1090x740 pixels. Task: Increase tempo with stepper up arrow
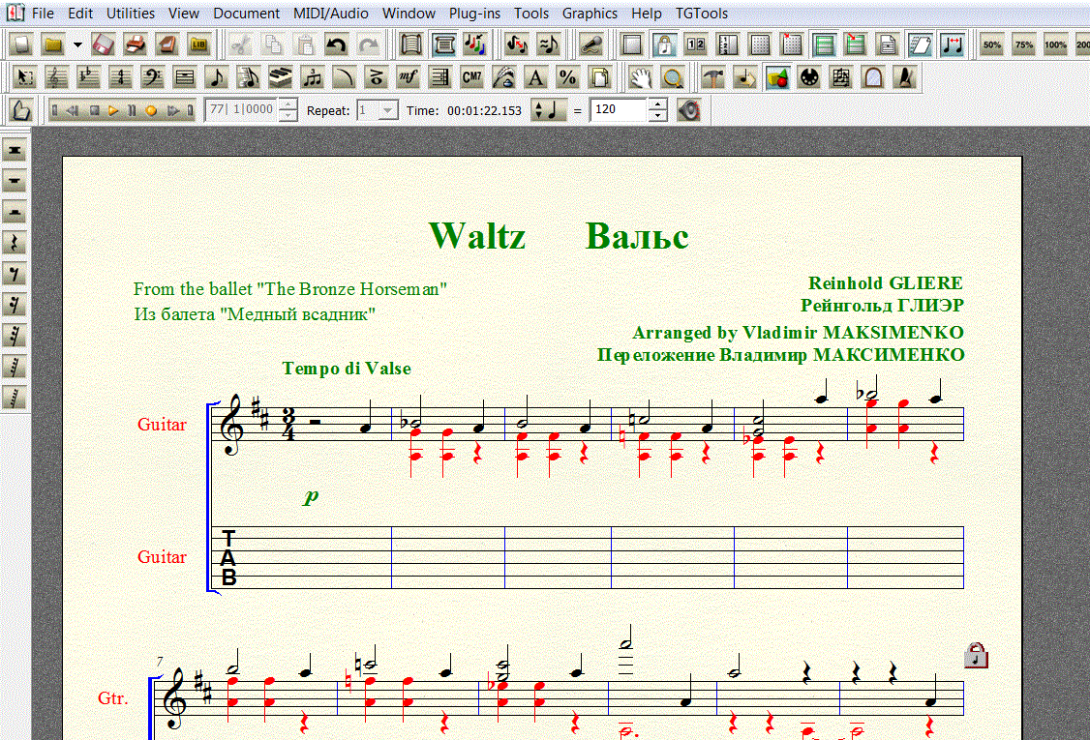click(657, 104)
